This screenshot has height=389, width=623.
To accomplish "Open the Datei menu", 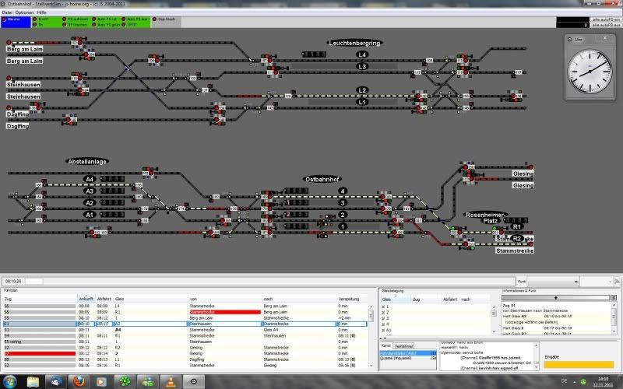I will (x=6, y=12).
